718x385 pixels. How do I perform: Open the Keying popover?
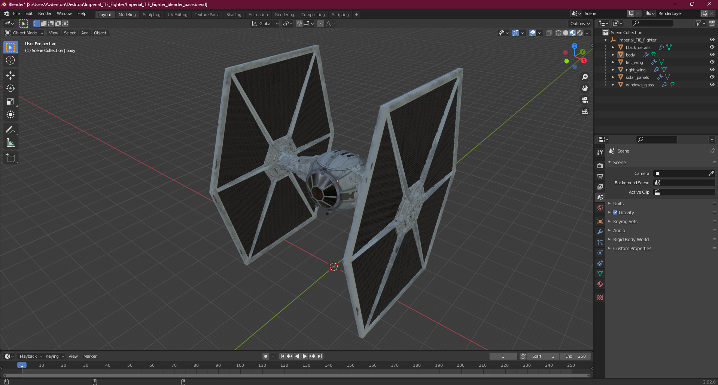55,356
